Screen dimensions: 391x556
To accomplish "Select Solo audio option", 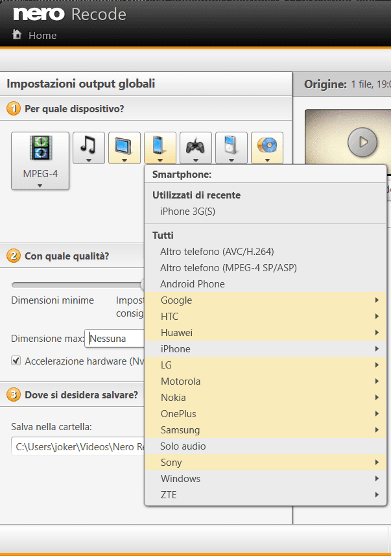I will (265, 446).
